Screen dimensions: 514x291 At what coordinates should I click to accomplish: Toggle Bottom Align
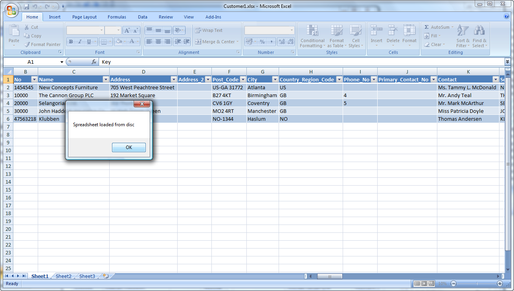coord(167,30)
